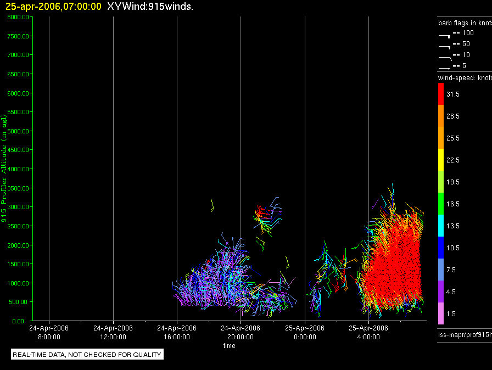492x370 pixels.
Task: Click the 6000.00 altitude tick label
Action: click(18, 93)
